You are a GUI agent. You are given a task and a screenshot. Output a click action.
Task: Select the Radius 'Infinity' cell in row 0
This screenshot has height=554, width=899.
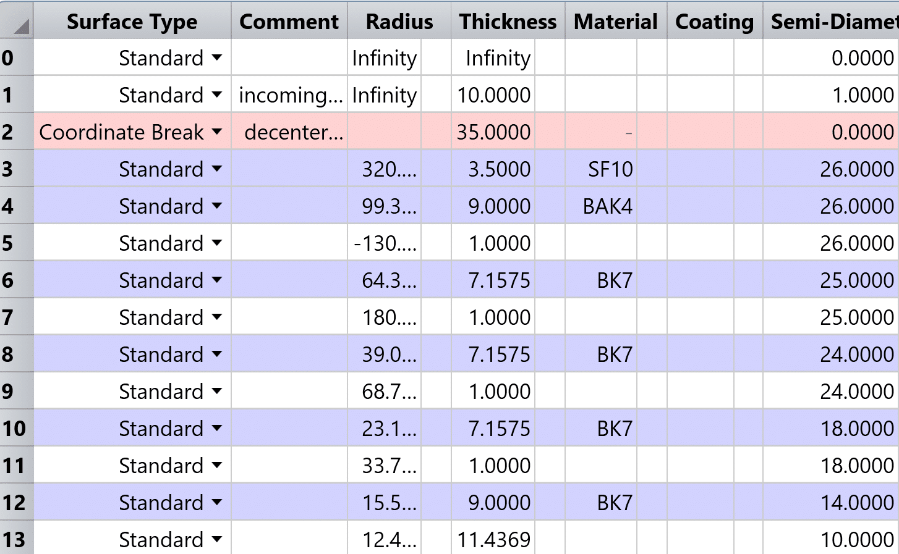point(385,57)
